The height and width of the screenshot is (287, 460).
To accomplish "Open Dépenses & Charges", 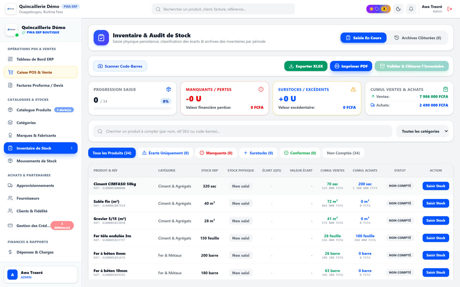I will pyautogui.click(x=41, y=252).
